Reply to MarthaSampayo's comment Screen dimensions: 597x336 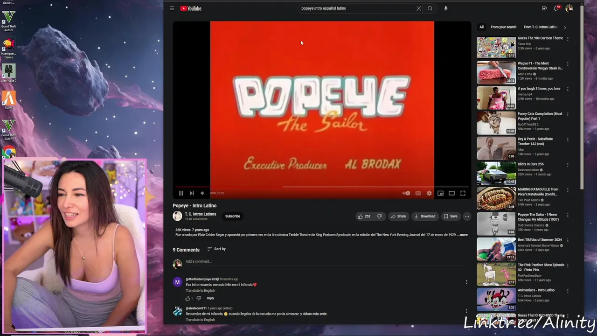pyautogui.click(x=210, y=298)
